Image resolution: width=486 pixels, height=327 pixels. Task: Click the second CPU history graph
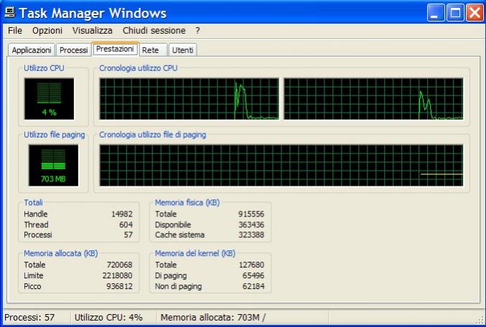pos(374,99)
